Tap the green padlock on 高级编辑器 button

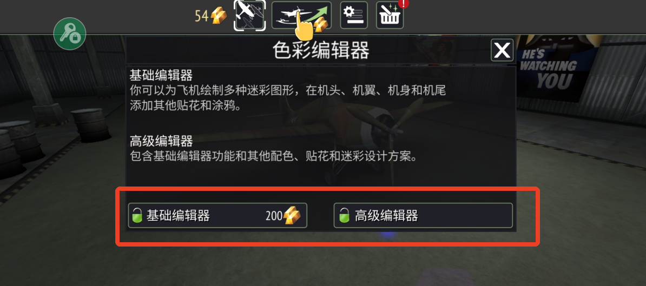pos(345,215)
